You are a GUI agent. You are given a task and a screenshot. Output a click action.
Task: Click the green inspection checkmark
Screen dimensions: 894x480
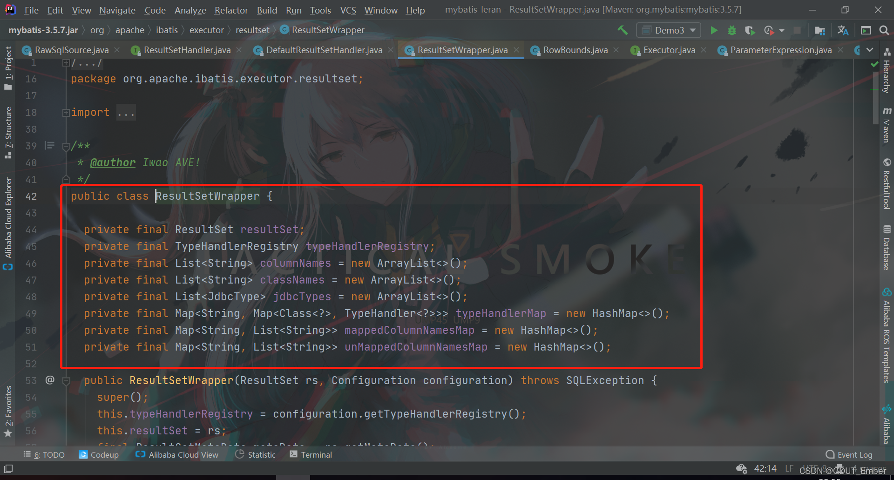(874, 64)
